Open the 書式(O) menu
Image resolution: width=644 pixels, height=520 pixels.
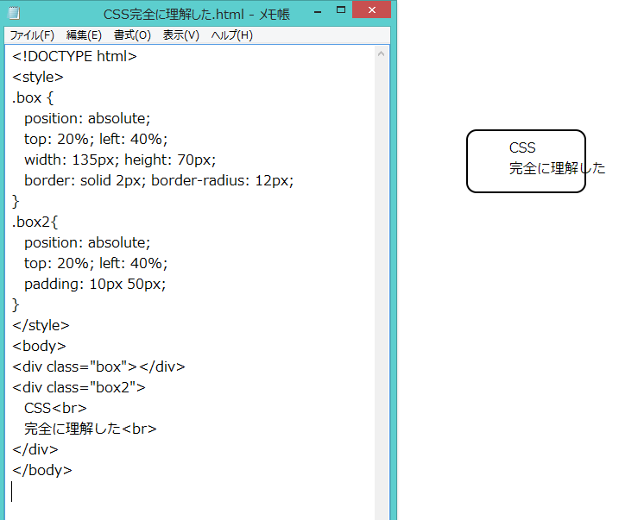point(132,35)
